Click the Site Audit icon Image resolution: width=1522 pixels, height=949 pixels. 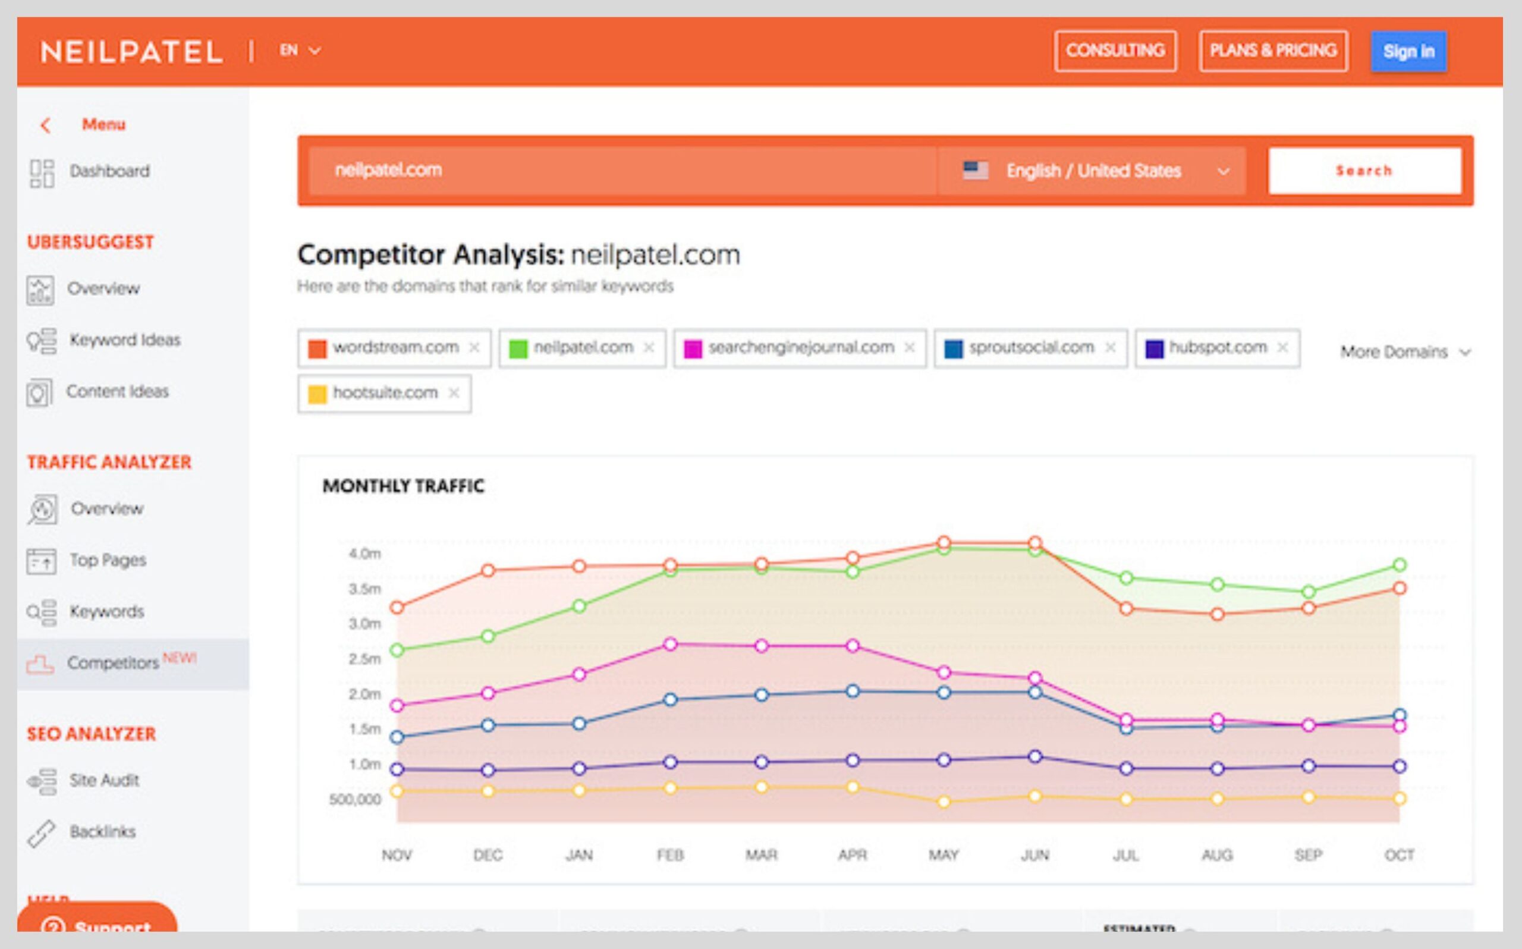tap(42, 781)
